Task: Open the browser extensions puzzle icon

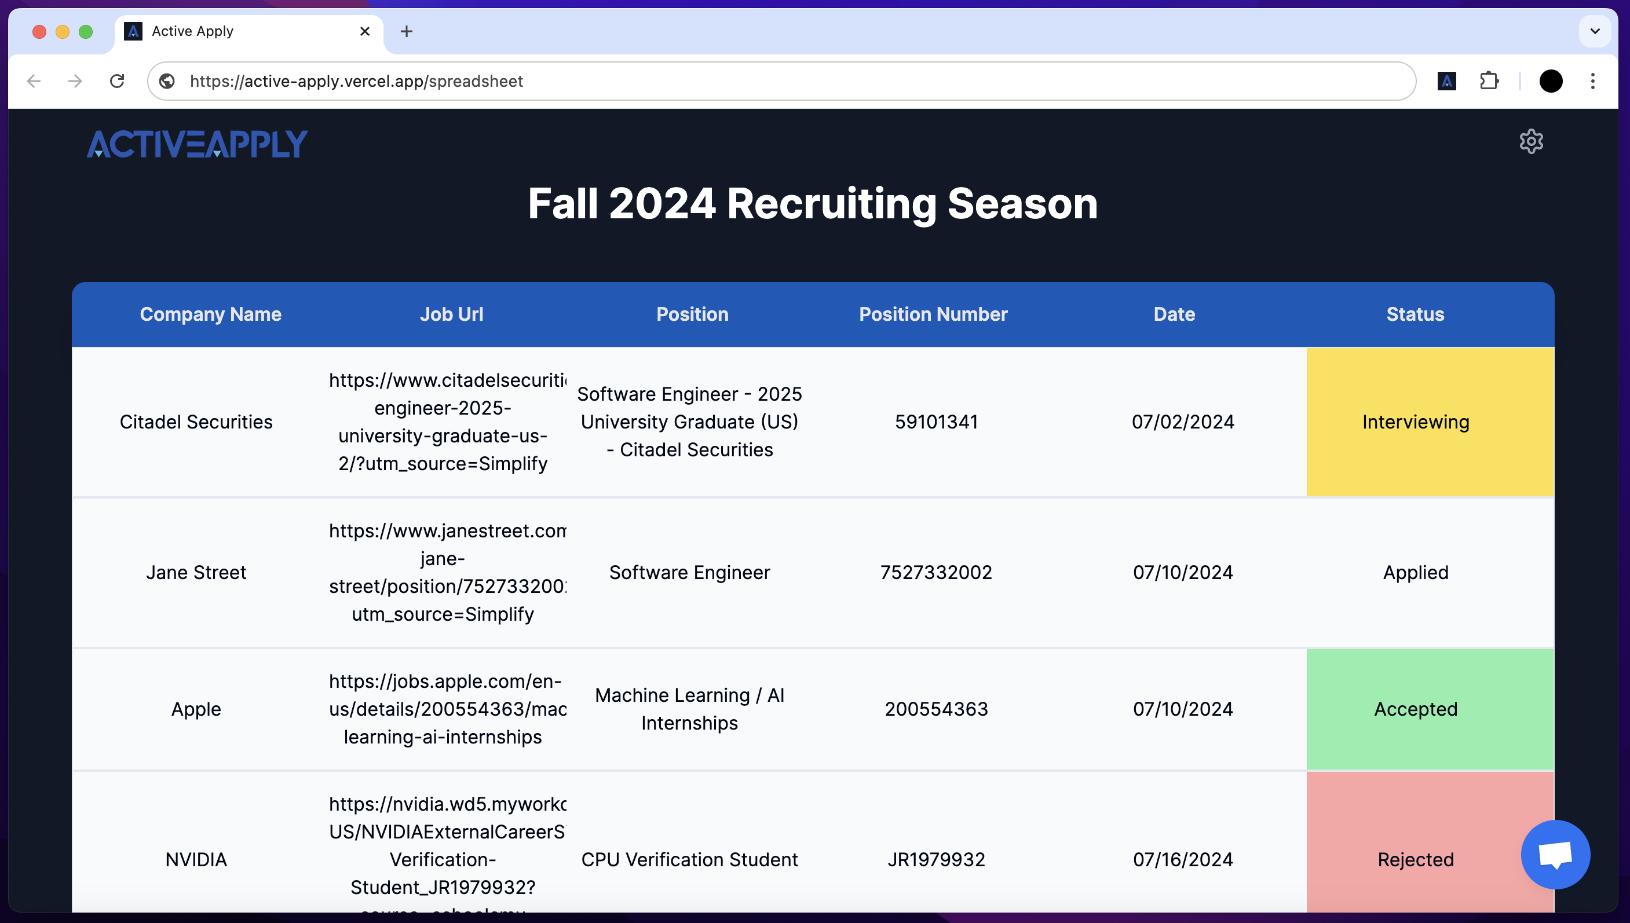Action: (x=1489, y=81)
